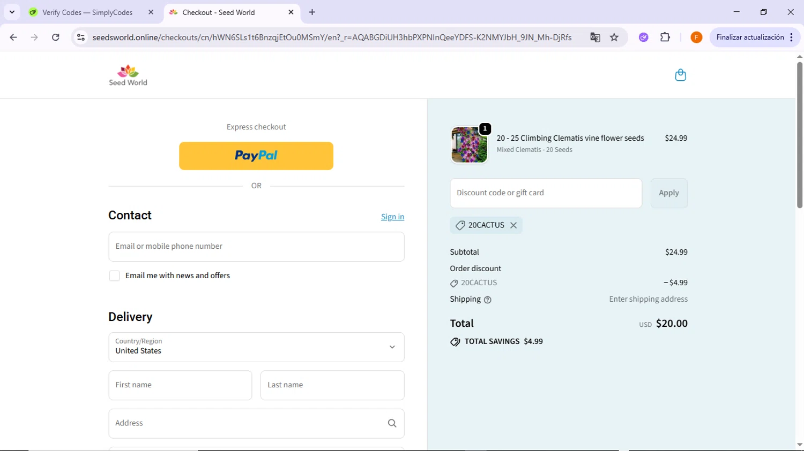Click the 'Mixed Clematis - 20 Seeds' variant text
The height and width of the screenshot is (451, 804).
coord(534,150)
